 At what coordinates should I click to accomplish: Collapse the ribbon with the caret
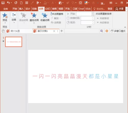(x=125, y=27)
